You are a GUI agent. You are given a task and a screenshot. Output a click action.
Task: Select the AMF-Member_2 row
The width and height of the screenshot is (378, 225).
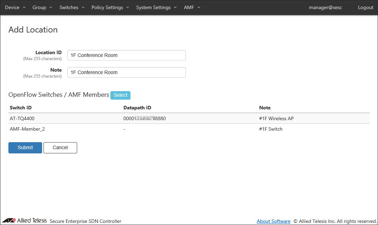(x=27, y=129)
